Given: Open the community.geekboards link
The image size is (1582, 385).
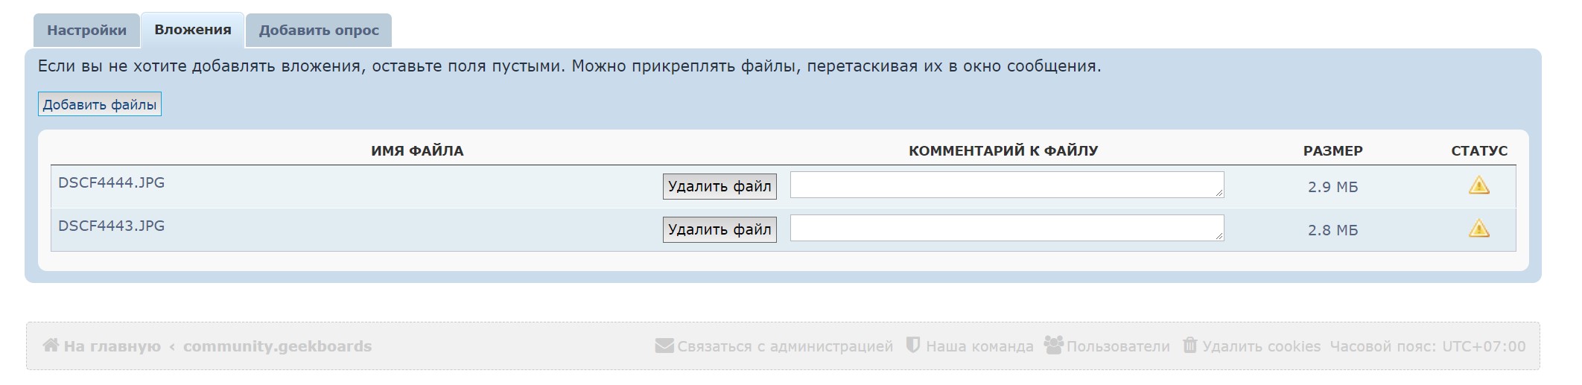Looking at the screenshot, I should (277, 346).
